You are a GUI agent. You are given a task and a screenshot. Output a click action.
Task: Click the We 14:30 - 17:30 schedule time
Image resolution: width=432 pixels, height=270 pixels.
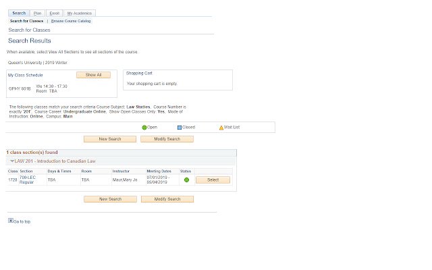tap(51, 86)
